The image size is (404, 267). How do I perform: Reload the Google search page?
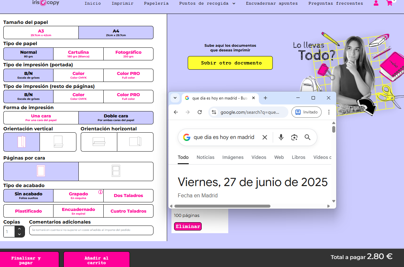(x=200, y=112)
